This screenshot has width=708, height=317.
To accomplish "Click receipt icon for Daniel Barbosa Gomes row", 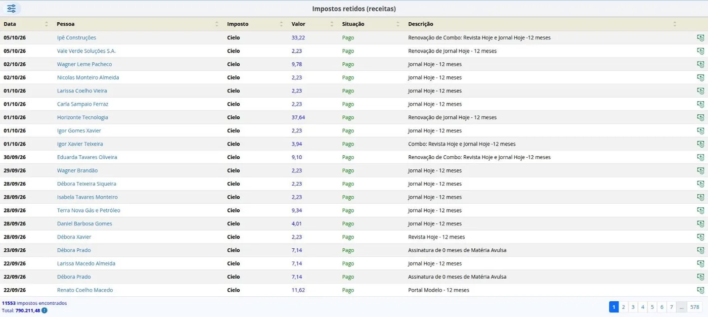I will 700,223.
